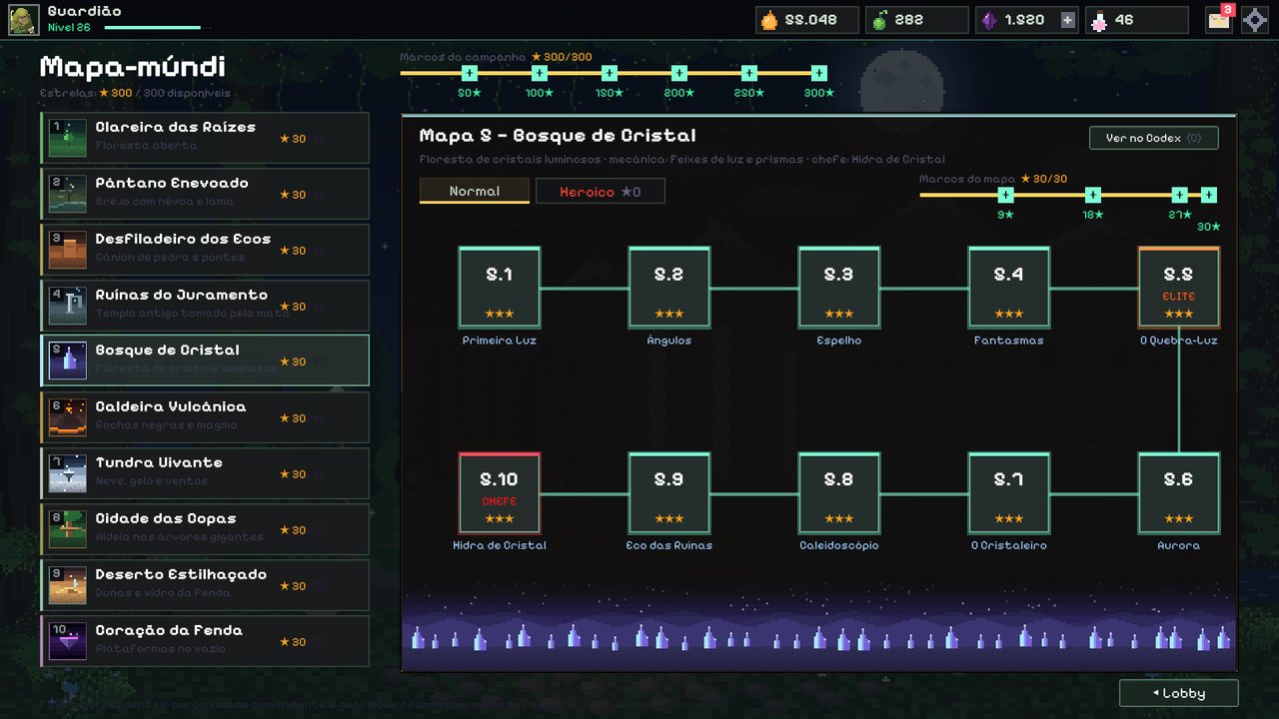Open the Ver no Codex button

1154,138
